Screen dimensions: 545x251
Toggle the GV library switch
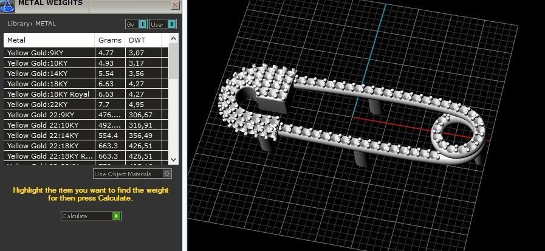click(136, 24)
